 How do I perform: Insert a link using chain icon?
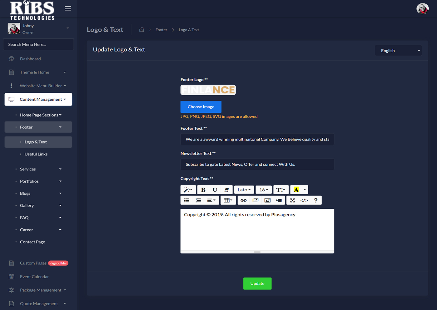coord(244,200)
